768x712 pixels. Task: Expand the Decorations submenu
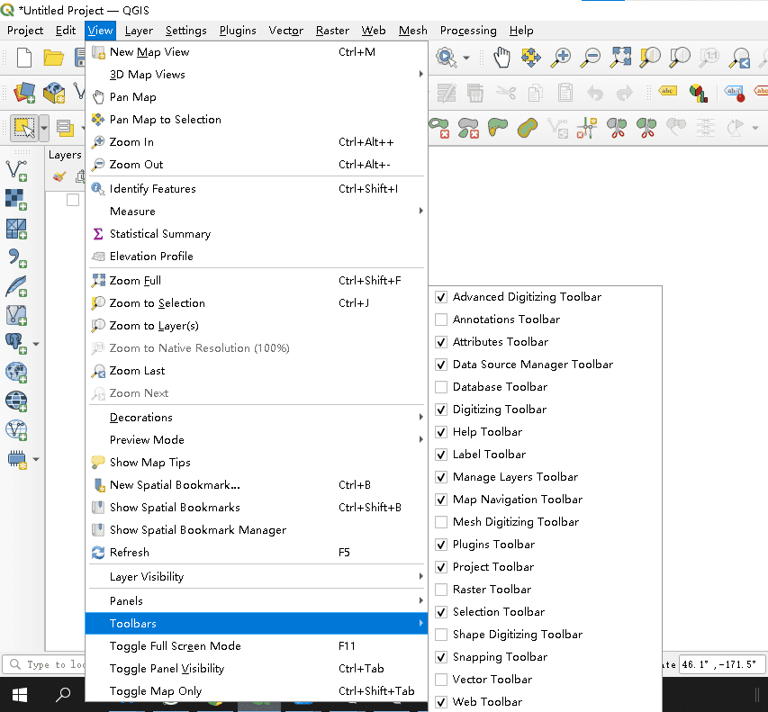pos(257,418)
